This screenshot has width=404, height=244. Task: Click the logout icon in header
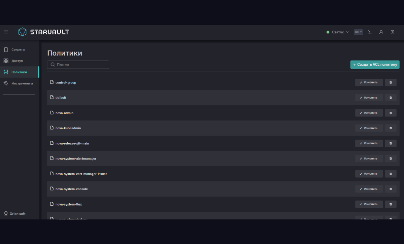point(393,32)
